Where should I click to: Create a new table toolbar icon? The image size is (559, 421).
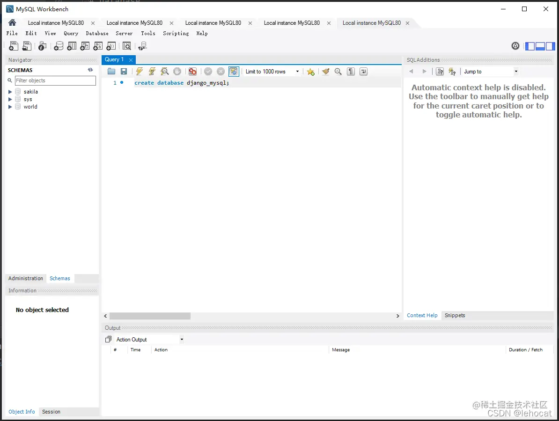(72, 46)
